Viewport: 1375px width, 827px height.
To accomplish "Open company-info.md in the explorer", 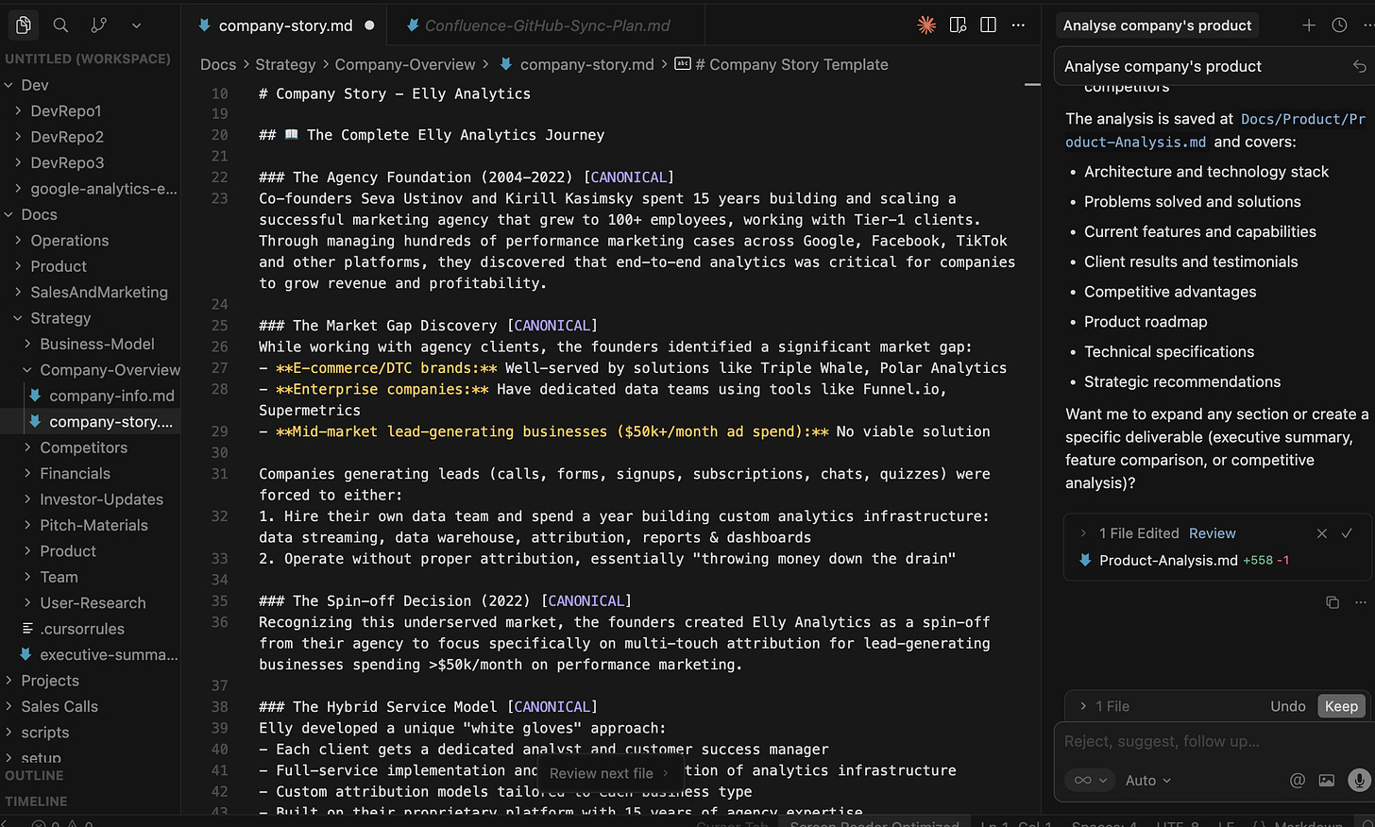I will coord(90,396).
